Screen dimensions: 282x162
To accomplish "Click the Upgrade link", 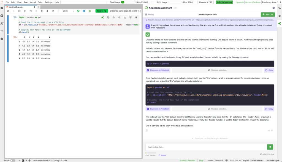I will point(240,2).
